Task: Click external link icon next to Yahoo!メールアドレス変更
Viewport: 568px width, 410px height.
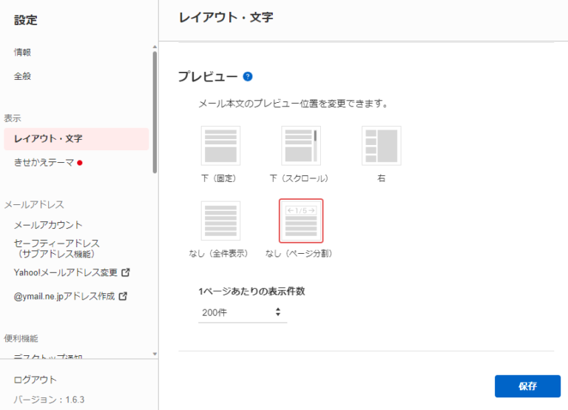Action: 125,272
